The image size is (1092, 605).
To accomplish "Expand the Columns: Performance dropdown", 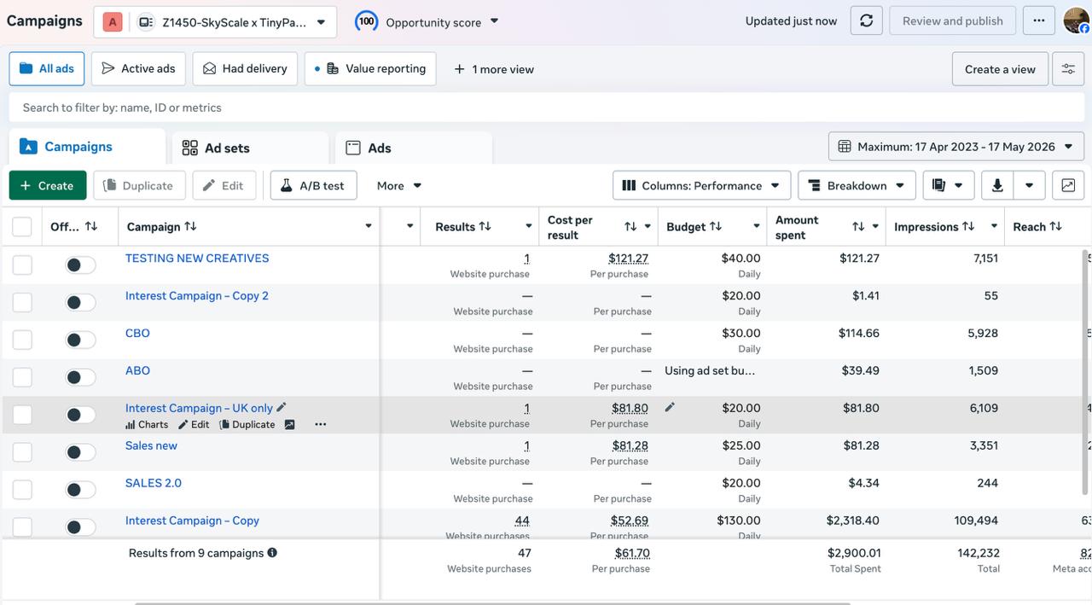I will click(x=701, y=185).
